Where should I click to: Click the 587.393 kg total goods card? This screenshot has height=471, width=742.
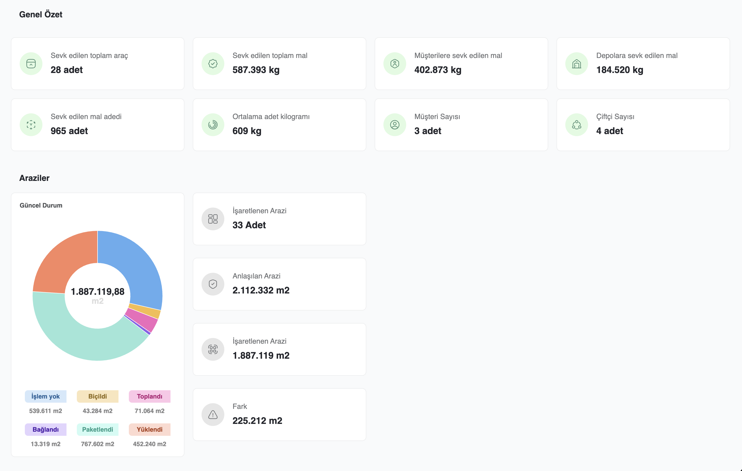click(279, 64)
